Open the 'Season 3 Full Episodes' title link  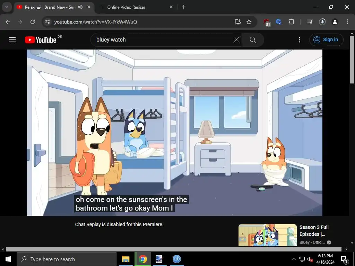(x=314, y=231)
